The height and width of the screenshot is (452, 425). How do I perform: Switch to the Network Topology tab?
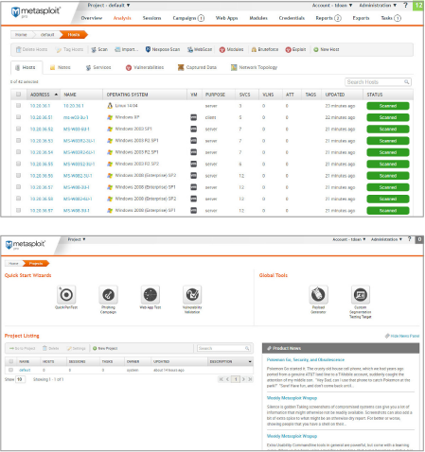click(254, 67)
